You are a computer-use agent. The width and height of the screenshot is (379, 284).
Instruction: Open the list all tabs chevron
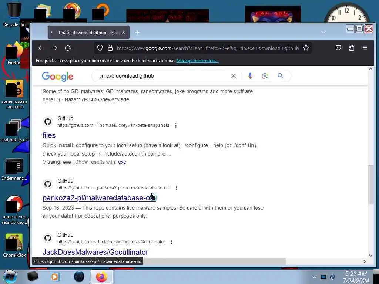(323, 32)
